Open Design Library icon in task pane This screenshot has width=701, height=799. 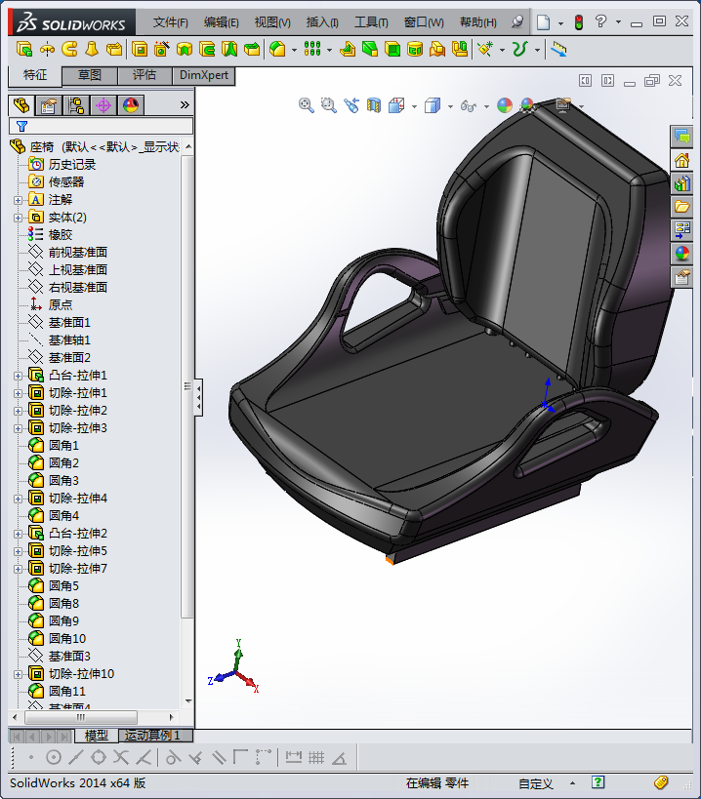click(681, 183)
